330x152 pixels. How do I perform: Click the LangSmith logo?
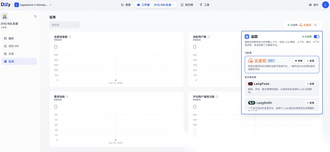[x=260, y=103]
